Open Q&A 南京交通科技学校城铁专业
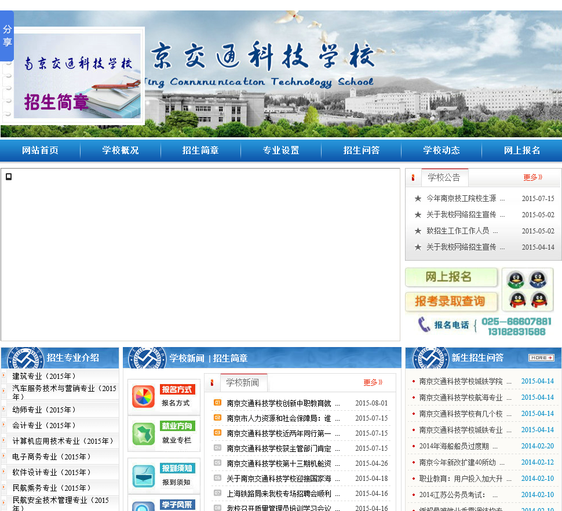Viewport: 562px width, 511px height. (465, 430)
